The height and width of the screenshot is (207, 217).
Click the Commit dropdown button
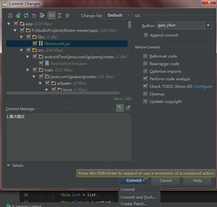(x=134, y=181)
